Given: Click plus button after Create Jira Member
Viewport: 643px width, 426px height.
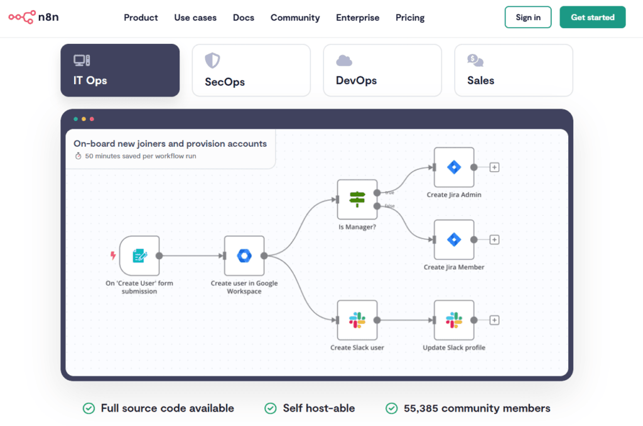Looking at the screenshot, I should 494,240.
